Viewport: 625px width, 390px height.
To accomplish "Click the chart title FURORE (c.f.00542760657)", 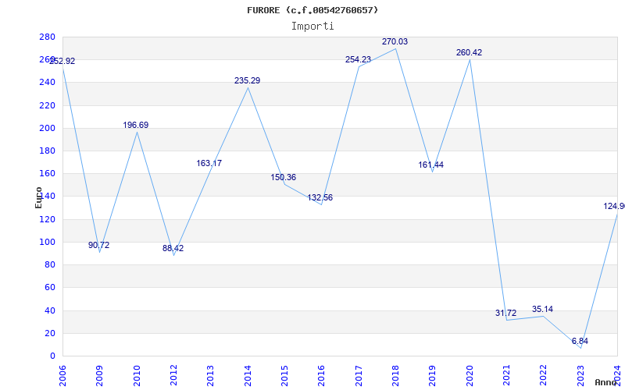I will (312, 10).
